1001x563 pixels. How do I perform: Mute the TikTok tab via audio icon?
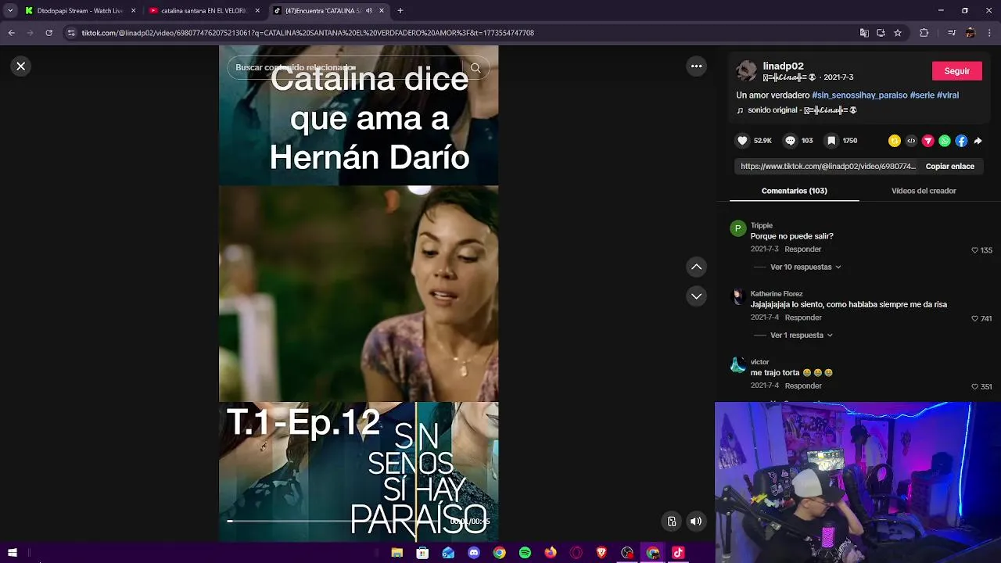pos(369,11)
